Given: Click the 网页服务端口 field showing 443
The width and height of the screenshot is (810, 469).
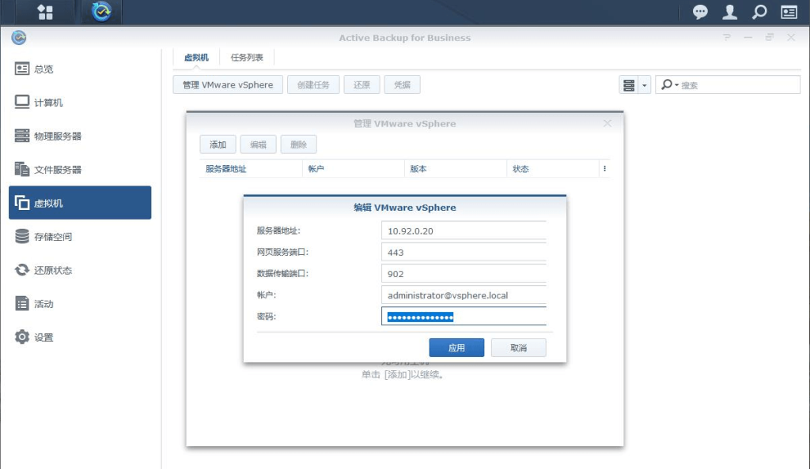Looking at the screenshot, I should tap(464, 252).
